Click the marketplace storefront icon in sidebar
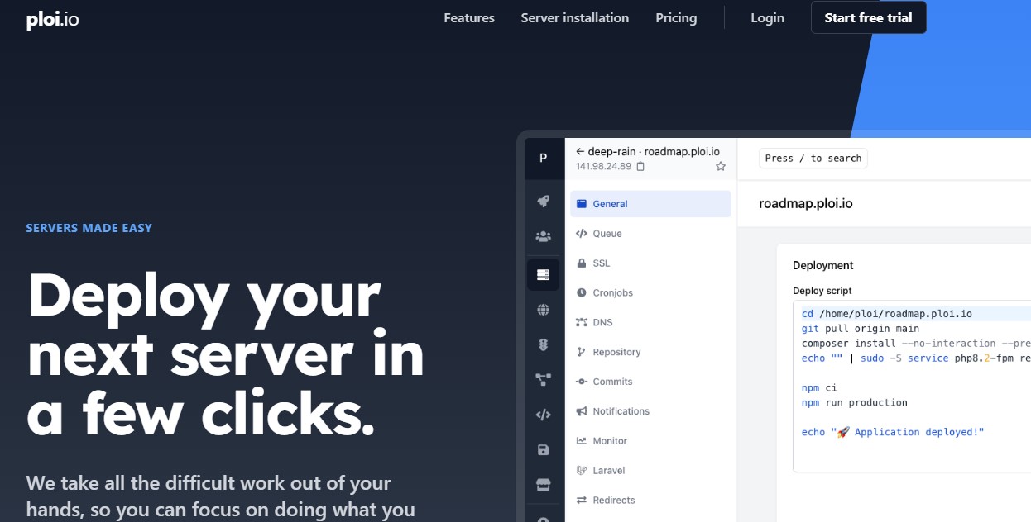Viewport: 1031px width, 522px height. point(544,484)
